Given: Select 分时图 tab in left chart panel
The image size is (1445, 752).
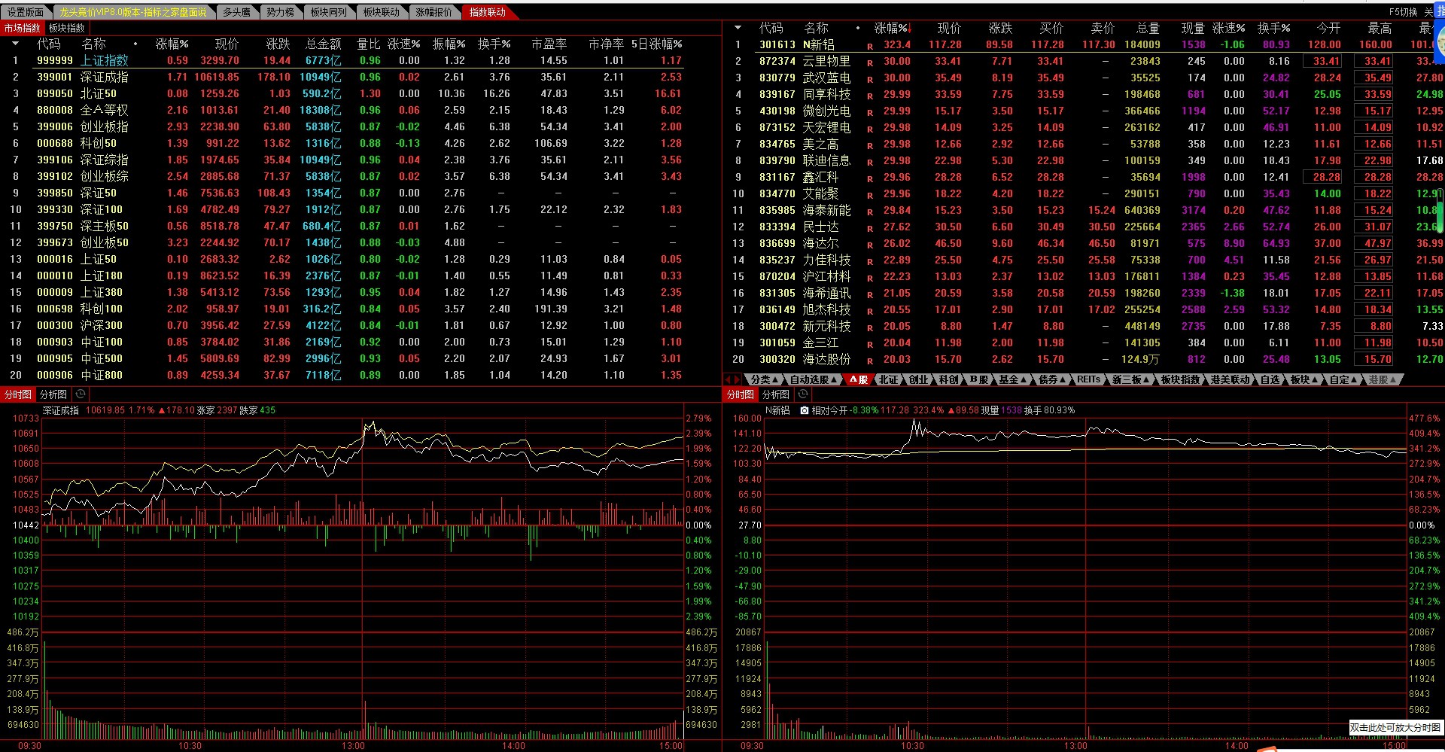Looking at the screenshot, I should pyautogui.click(x=18, y=394).
